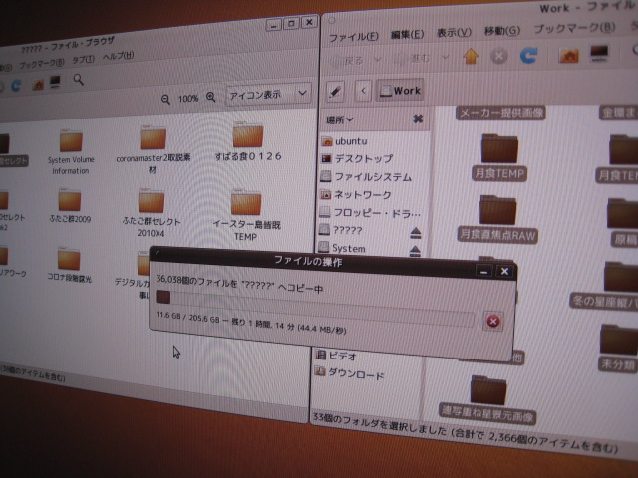Click the zoom in magnifier icon
Screen dimensions: 638x478
coord(211,98)
